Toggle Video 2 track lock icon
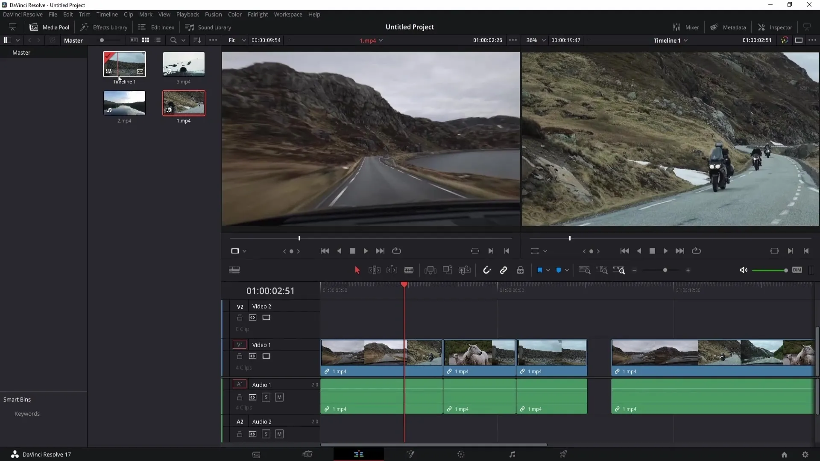 click(239, 318)
